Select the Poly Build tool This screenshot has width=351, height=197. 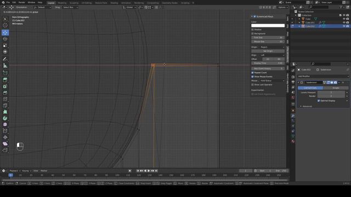coord(5,112)
